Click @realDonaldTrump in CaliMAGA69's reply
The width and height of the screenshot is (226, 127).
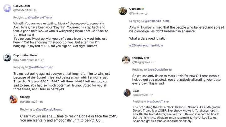tap(40, 18)
